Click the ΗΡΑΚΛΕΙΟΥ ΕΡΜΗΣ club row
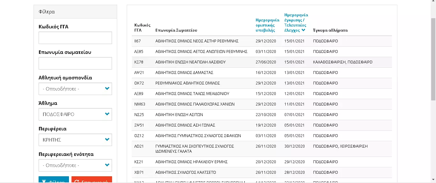Image resolution: width=436 pixels, height=183 pixels. point(192,162)
